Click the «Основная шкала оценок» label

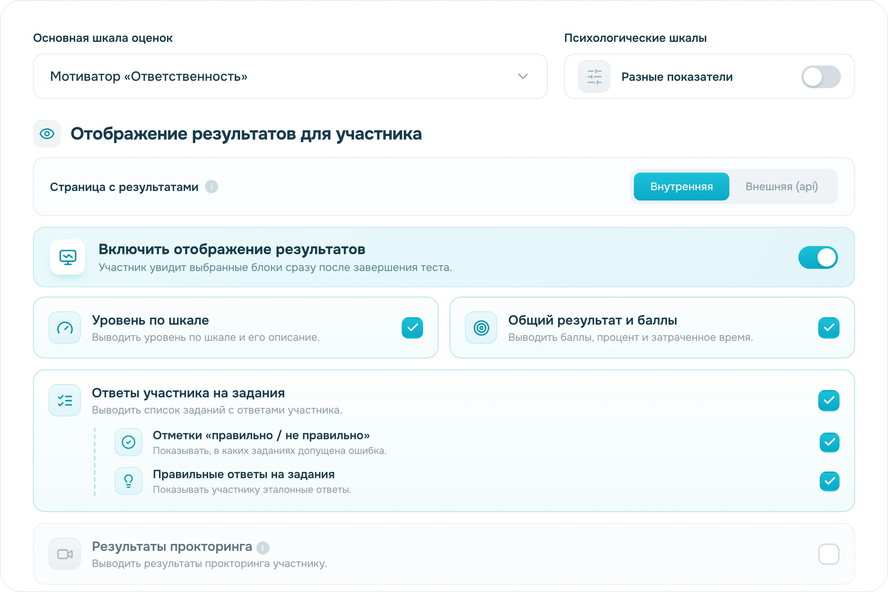coord(103,38)
